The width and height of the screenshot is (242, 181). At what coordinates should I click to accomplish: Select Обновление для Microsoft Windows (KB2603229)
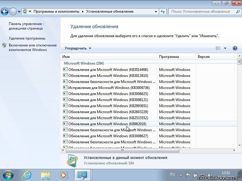click(x=108, y=112)
